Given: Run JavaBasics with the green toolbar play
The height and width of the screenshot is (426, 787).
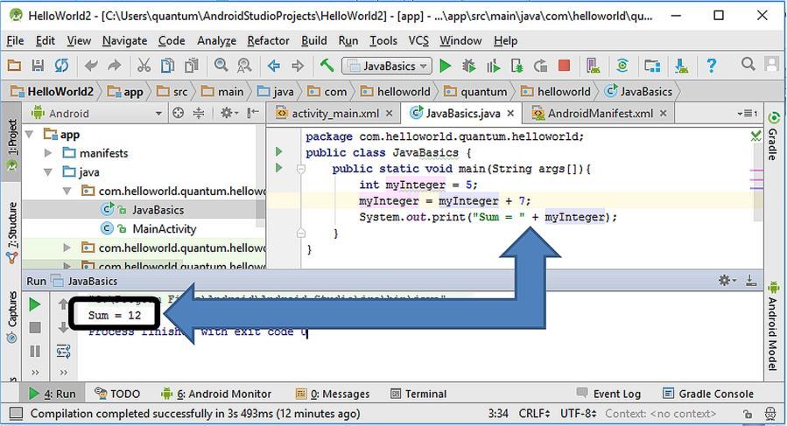Looking at the screenshot, I should (446, 66).
